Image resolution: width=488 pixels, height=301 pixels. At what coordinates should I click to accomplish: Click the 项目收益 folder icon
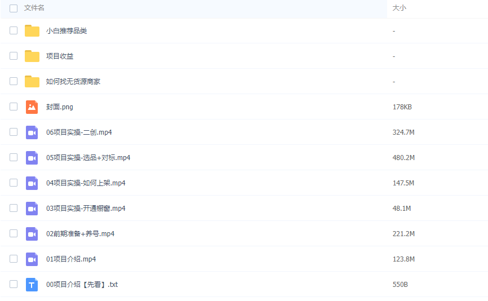[x=32, y=56]
